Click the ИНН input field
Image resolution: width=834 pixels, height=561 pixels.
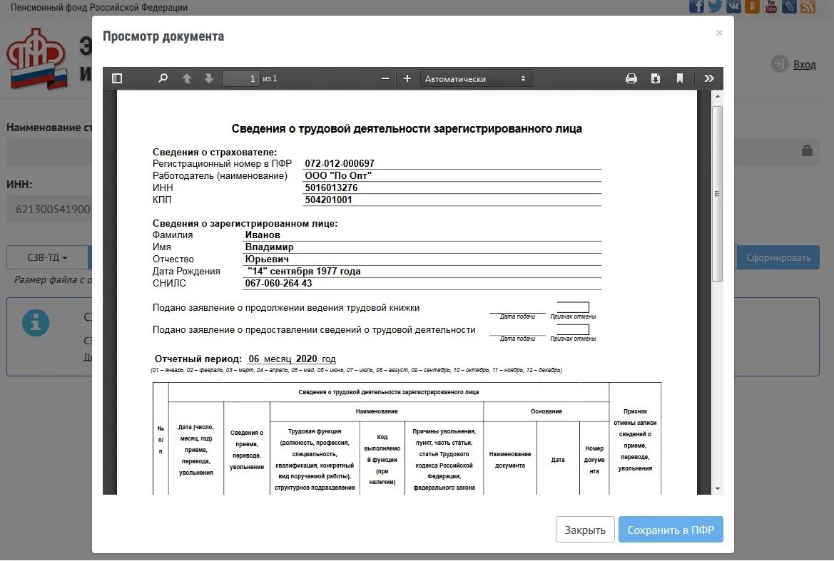coord(49,209)
